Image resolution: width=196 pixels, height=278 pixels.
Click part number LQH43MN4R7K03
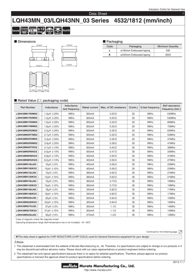pyautogui.click(x=27, y=147)
